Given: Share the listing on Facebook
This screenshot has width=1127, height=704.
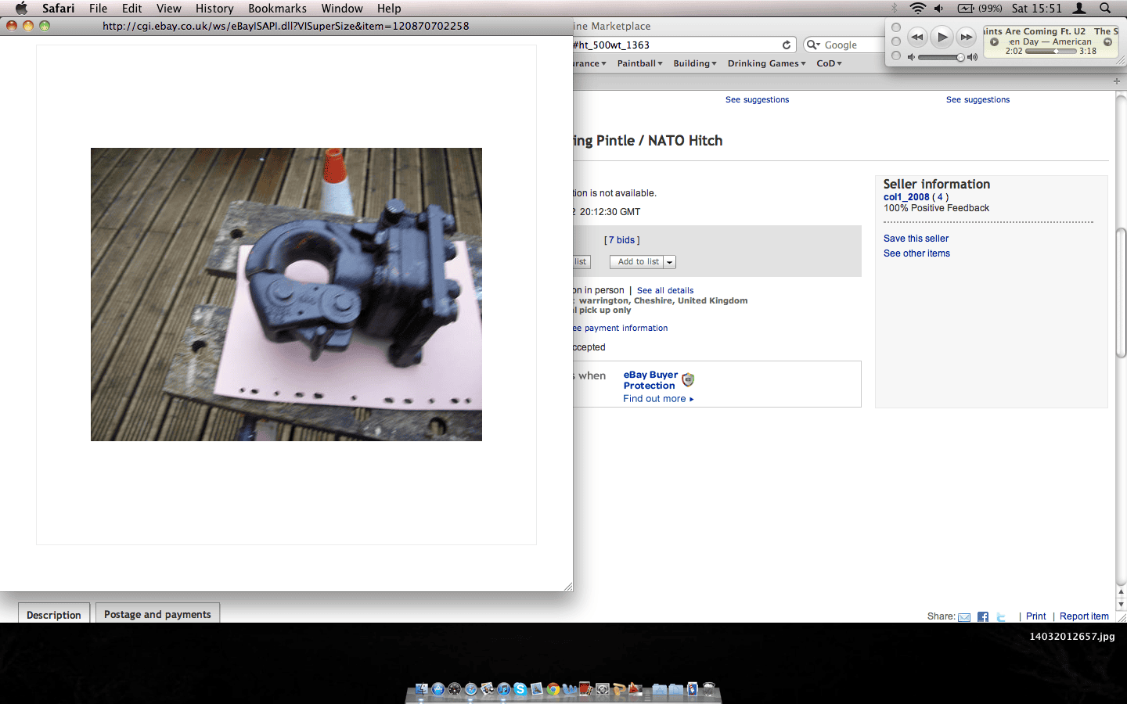Looking at the screenshot, I should coord(983,617).
